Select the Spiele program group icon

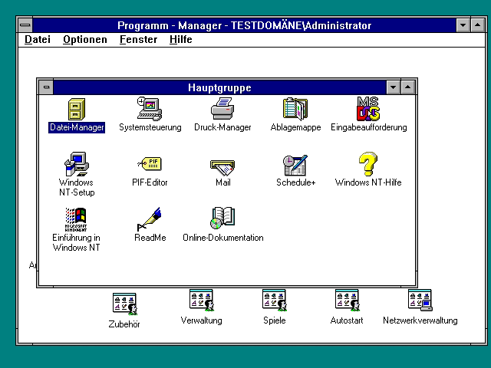pyautogui.click(x=275, y=301)
